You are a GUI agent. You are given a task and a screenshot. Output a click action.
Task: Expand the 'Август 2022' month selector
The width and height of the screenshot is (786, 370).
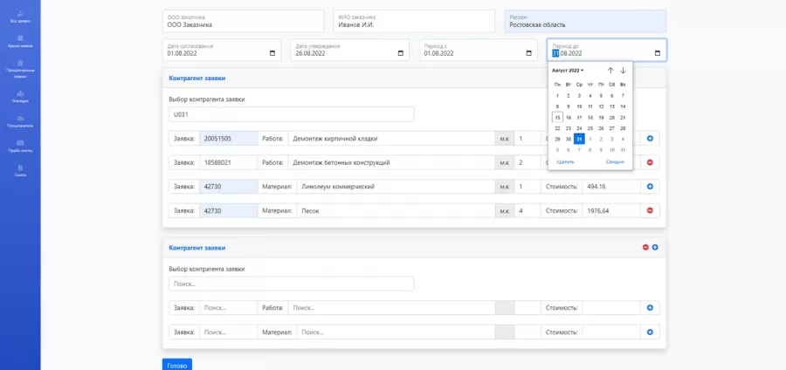(x=569, y=71)
